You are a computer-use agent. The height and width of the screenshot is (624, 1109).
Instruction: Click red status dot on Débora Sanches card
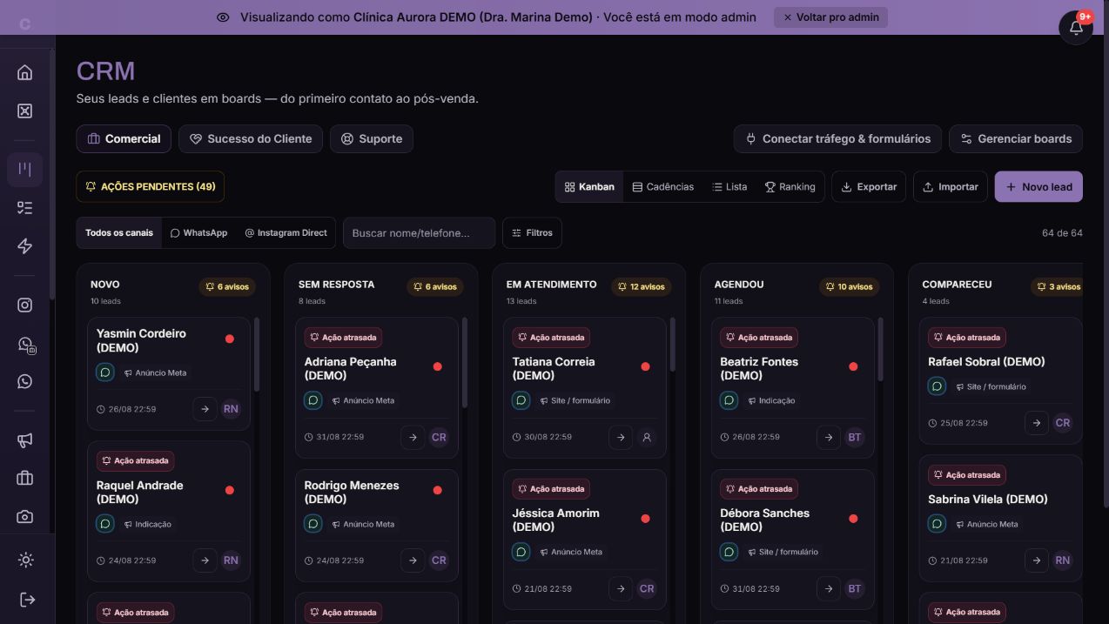(853, 519)
